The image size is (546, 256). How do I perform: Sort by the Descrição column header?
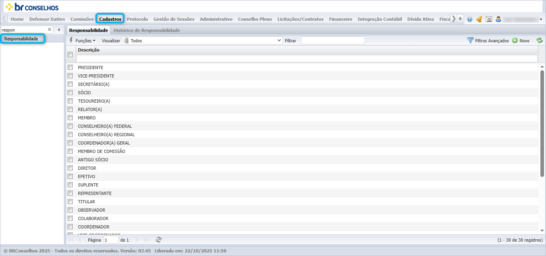(89, 50)
